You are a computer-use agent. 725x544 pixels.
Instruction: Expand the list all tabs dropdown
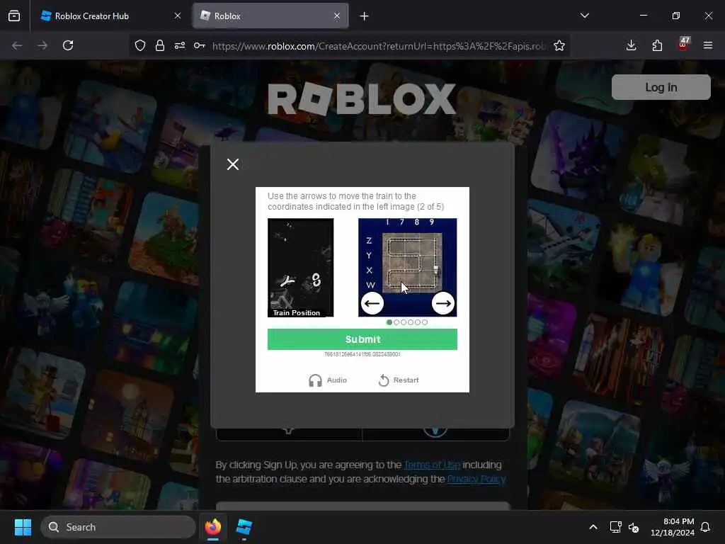tap(584, 16)
